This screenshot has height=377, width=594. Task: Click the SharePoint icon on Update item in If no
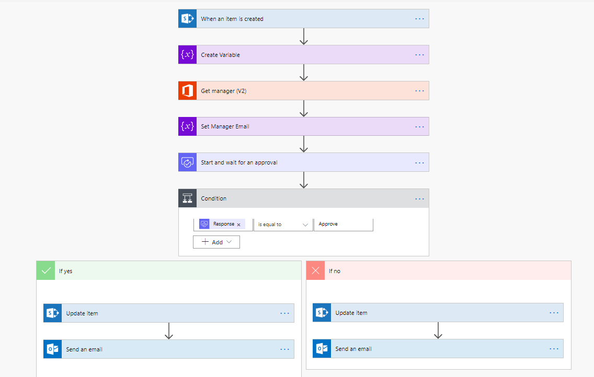tap(322, 313)
